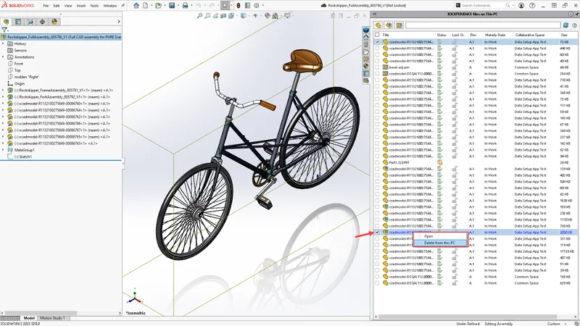Screen dimensions: 580x326
Task: Tick the checkbox for the bevel adj.pin row
Action: 377,67
